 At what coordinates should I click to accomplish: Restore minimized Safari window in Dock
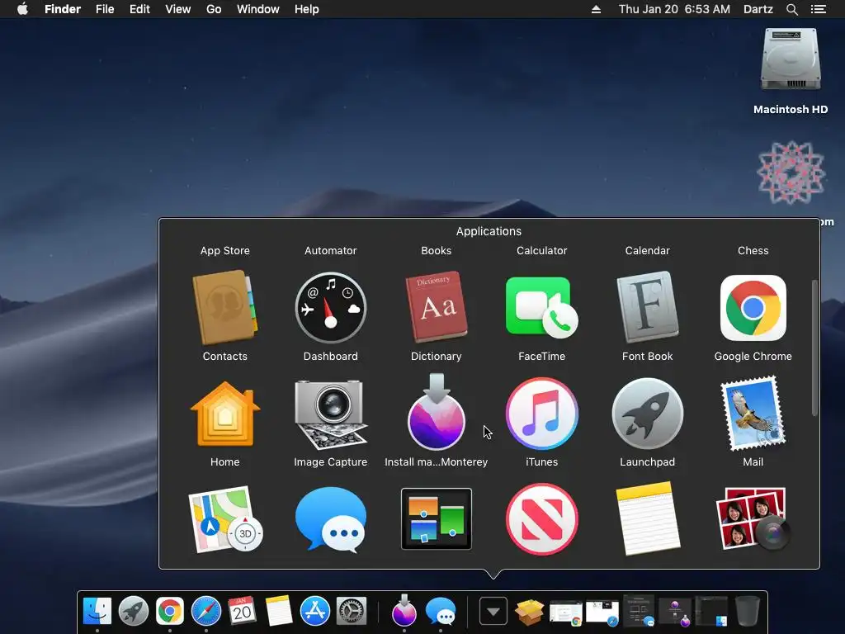602,613
